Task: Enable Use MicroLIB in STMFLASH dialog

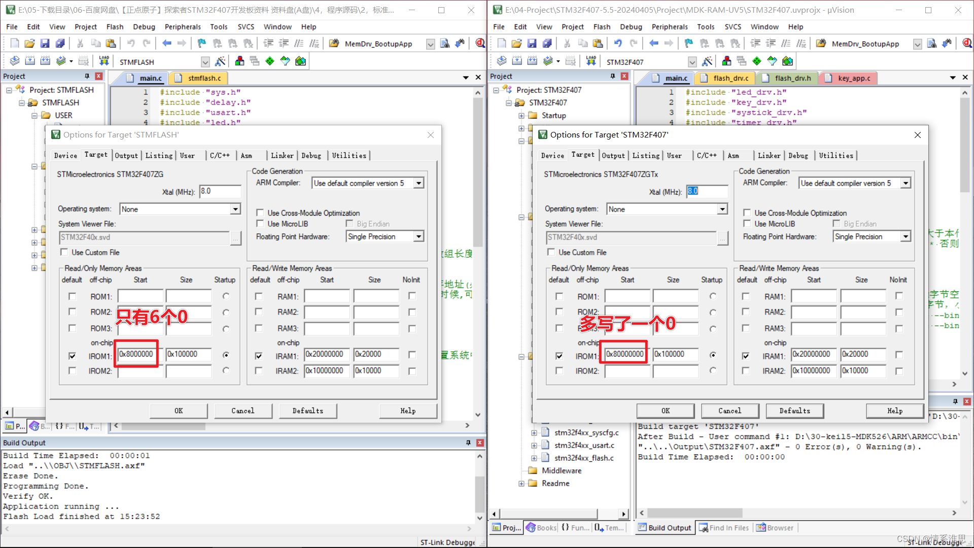Action: click(x=260, y=224)
